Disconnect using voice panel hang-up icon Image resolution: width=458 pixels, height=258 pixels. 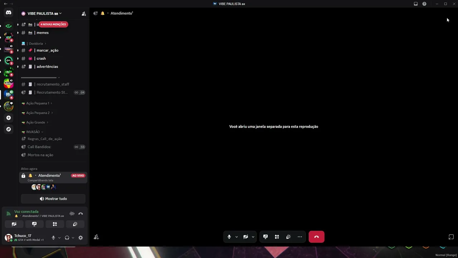pyautogui.click(x=81, y=214)
